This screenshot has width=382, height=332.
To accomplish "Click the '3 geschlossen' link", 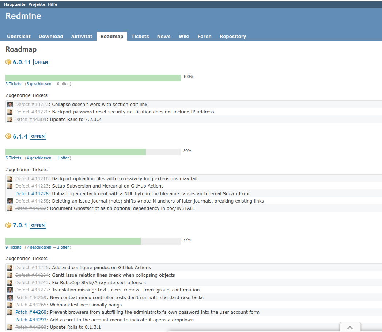I will click(39, 84).
